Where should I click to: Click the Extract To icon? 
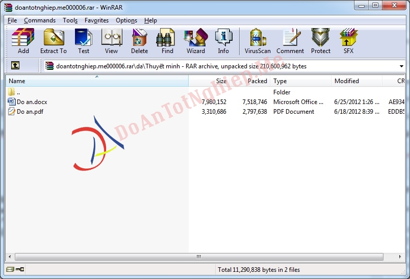(x=54, y=41)
